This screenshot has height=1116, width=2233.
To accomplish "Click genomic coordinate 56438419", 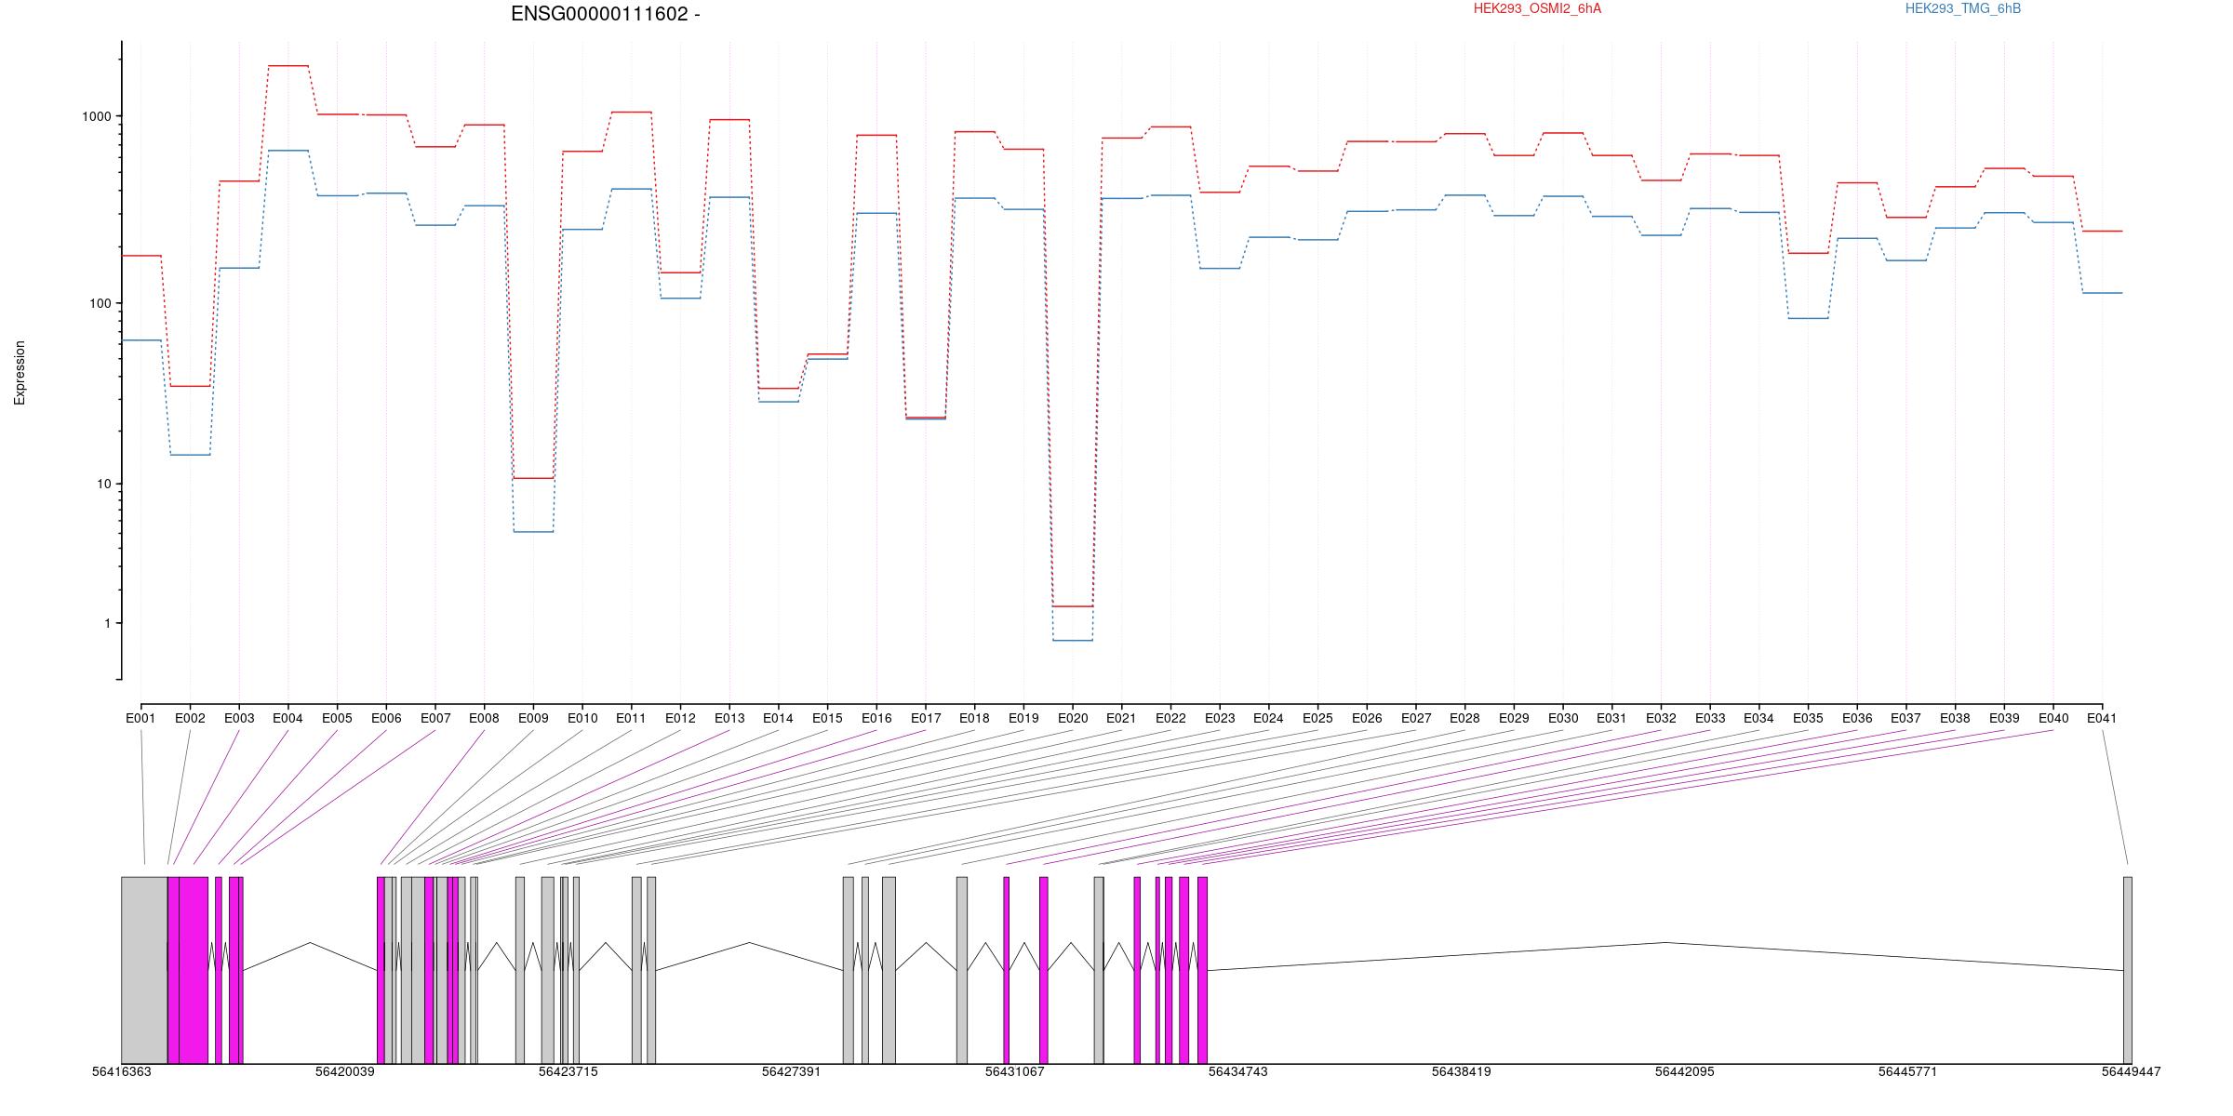I will pos(1462,1071).
